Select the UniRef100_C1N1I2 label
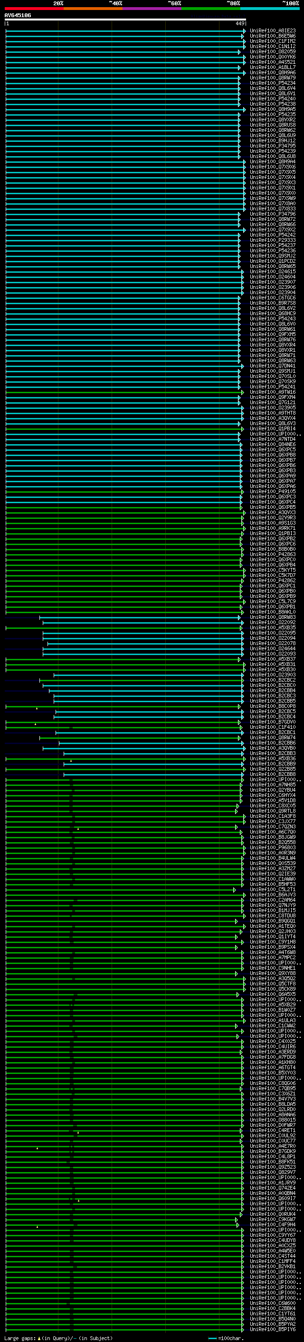The width and height of the screenshot is (304, 1342). 273,46
